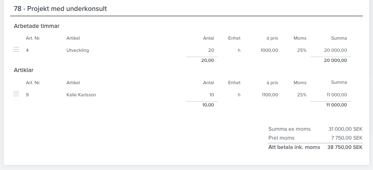
Task: Select the Antal value 10 for Kalle Karlsson
Action: pyautogui.click(x=212, y=95)
